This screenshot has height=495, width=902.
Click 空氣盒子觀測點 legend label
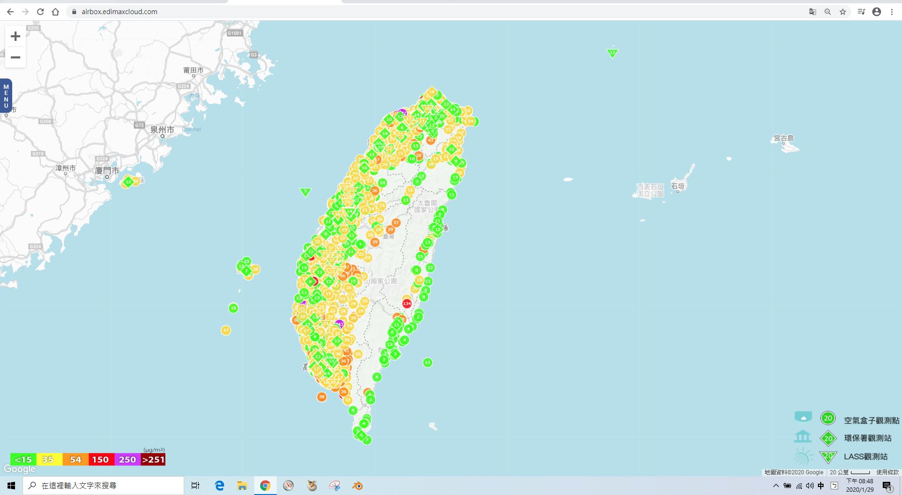tap(871, 420)
